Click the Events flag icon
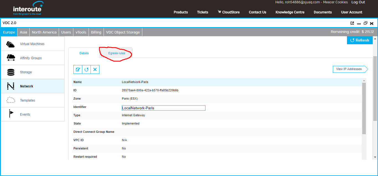The height and width of the screenshot is (176, 378). coord(11,114)
